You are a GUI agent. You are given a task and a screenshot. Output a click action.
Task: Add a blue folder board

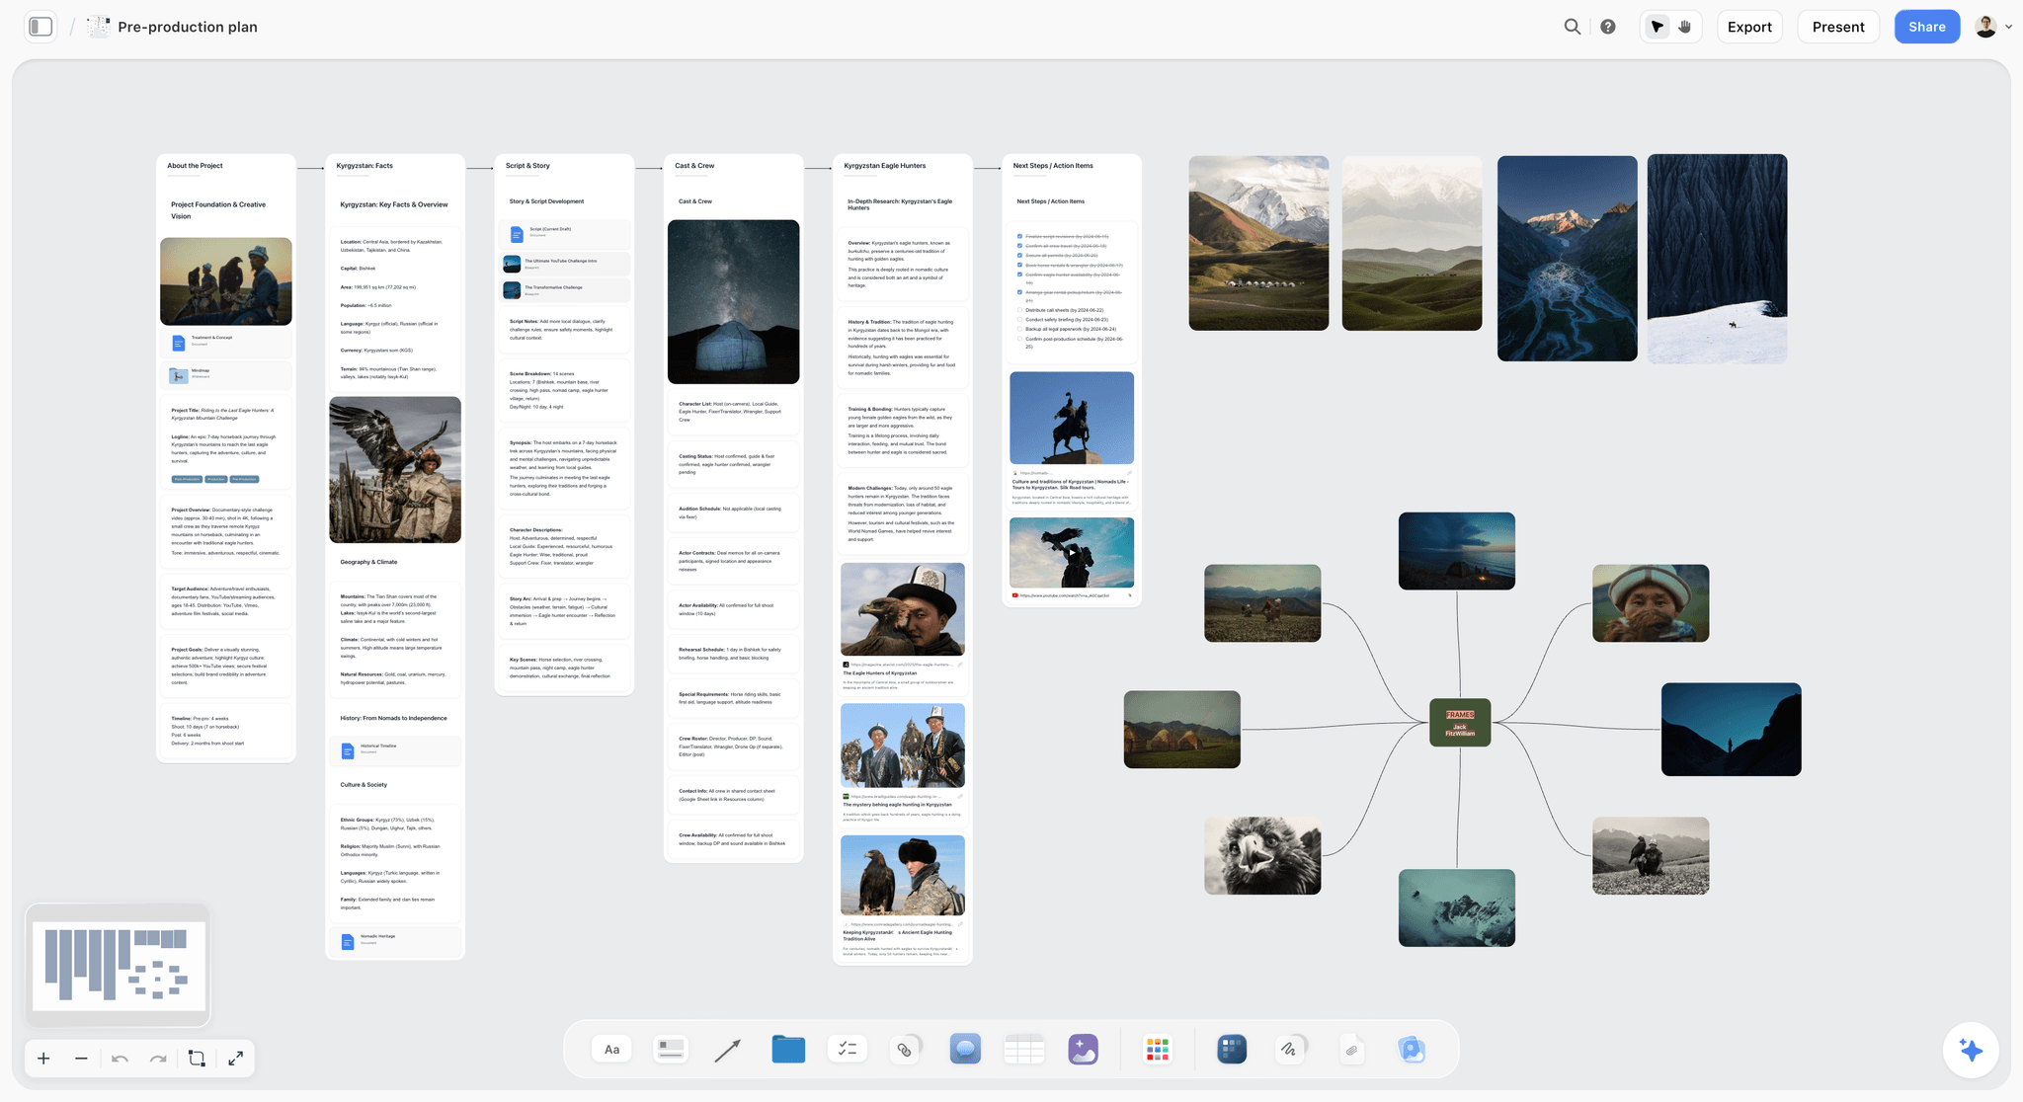coord(788,1049)
